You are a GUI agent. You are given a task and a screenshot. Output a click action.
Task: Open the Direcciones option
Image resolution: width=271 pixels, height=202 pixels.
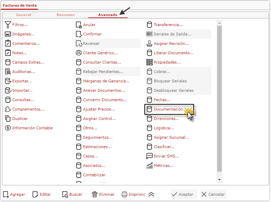coord(167,119)
